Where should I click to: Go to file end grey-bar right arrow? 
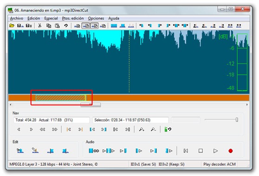coord(127,130)
